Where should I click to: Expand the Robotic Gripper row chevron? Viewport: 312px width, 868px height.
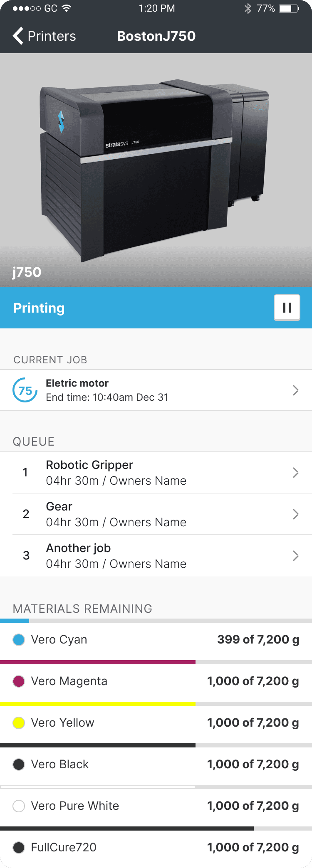click(296, 473)
